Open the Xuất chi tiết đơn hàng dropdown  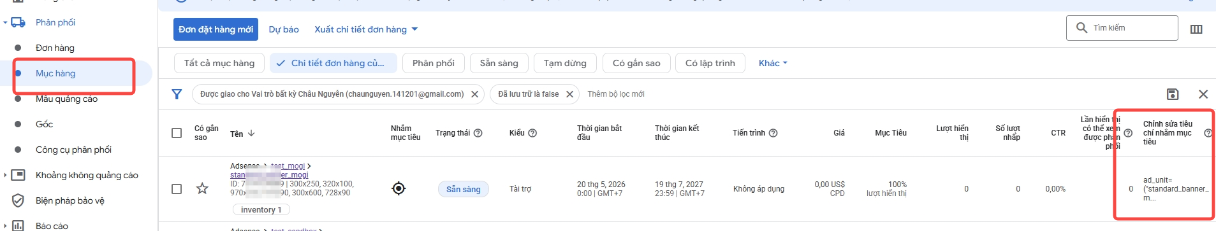click(x=366, y=29)
